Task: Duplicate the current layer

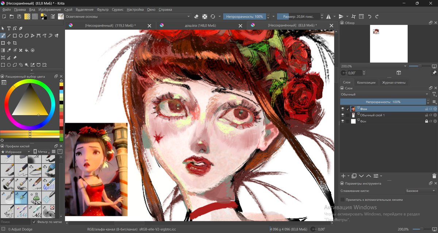Action: click(x=354, y=176)
